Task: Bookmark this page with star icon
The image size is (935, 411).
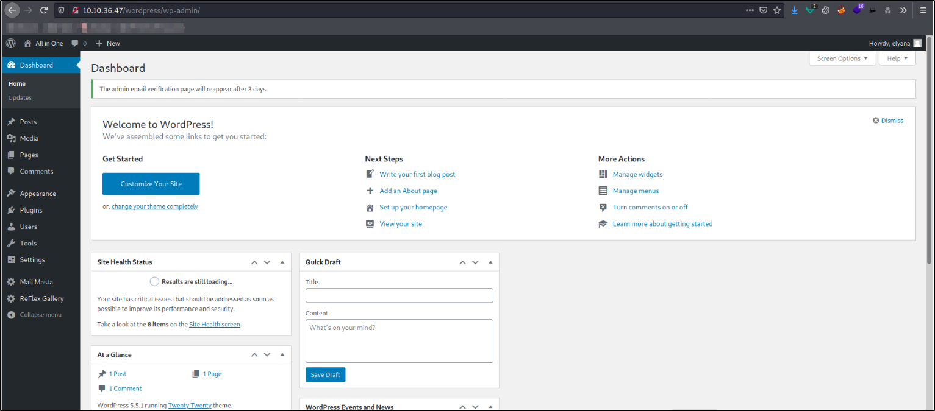Action: [777, 10]
